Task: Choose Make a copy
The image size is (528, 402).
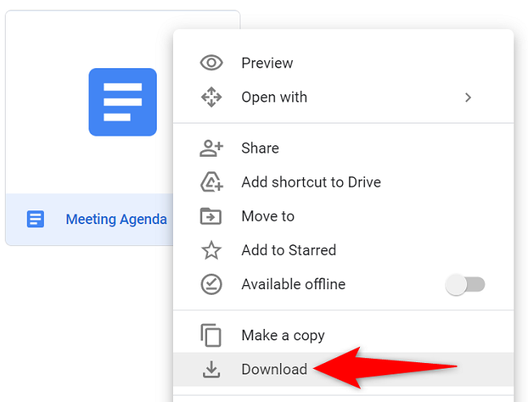Action: [x=344, y=335]
